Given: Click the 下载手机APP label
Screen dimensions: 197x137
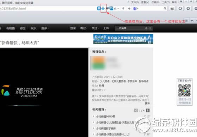Looking at the screenshot, I should 185,81.
